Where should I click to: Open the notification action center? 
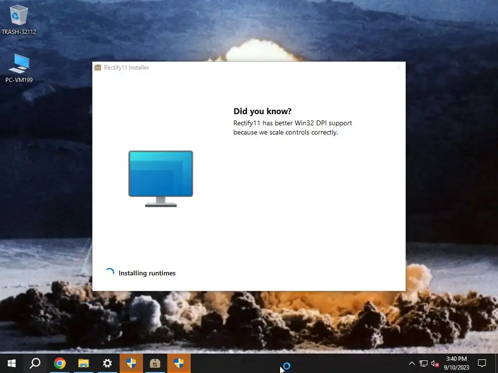click(x=482, y=363)
